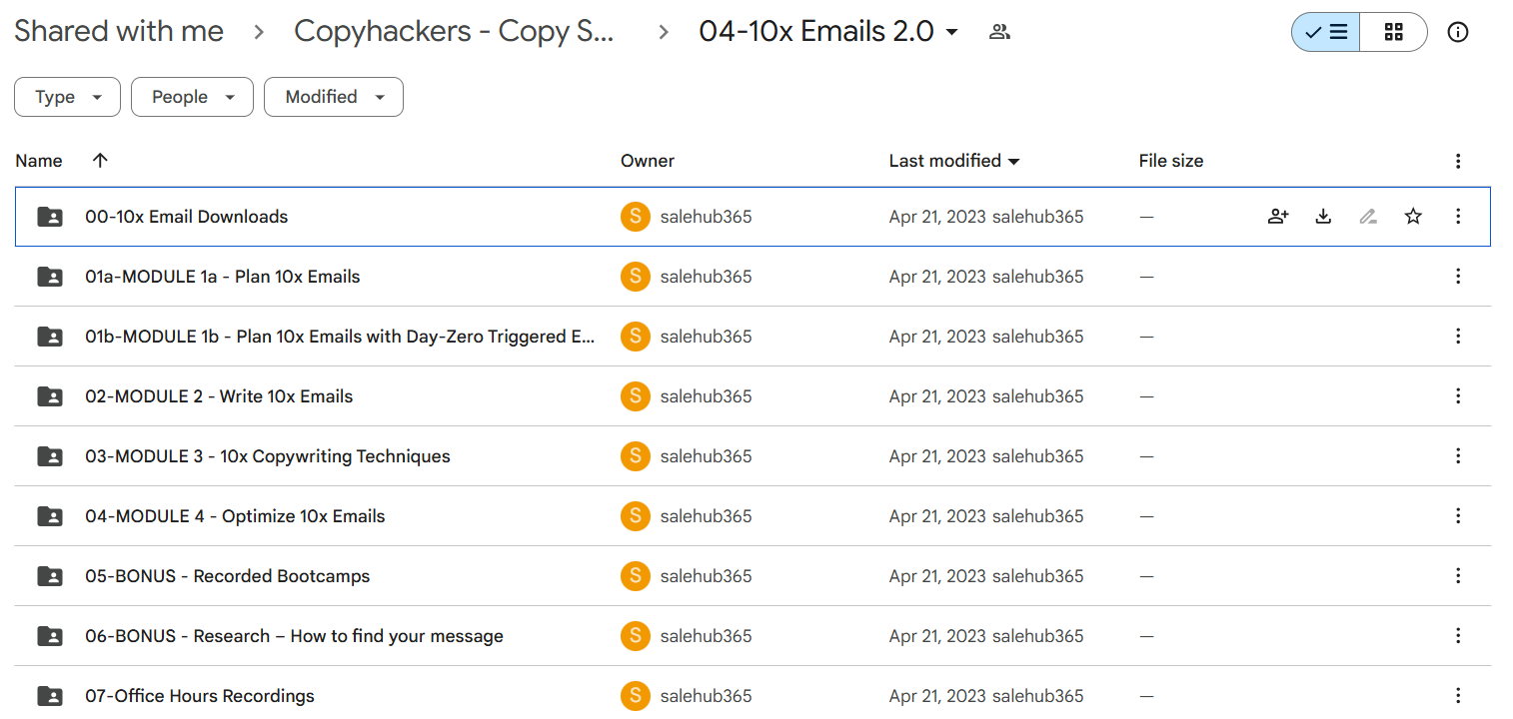The width and height of the screenshot is (1513, 719).
Task: Open more actions for 00-10x Email Downloads
Action: pos(1458,217)
